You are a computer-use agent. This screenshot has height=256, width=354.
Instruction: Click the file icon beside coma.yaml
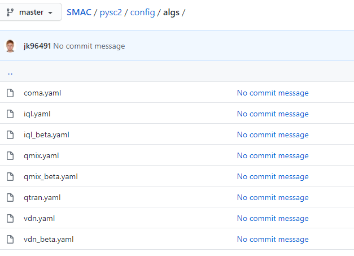click(x=10, y=93)
